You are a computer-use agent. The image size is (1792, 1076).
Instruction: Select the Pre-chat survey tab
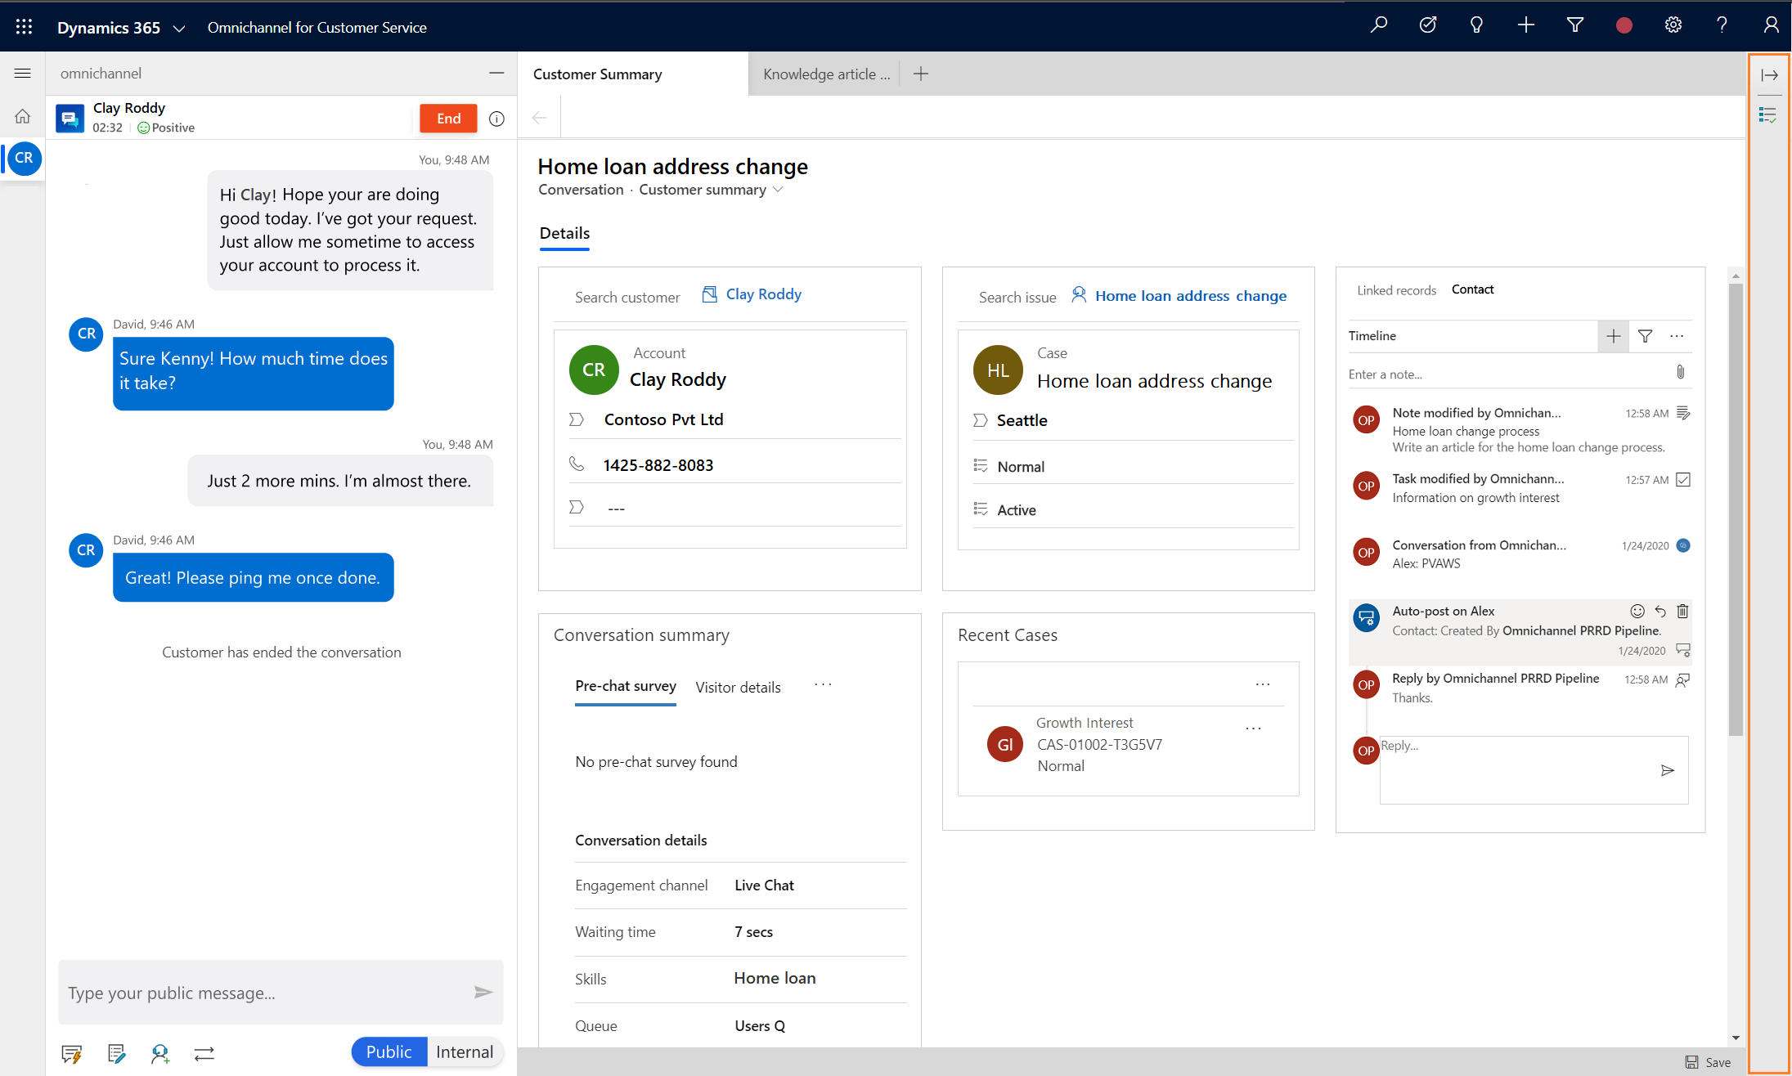pos(625,687)
